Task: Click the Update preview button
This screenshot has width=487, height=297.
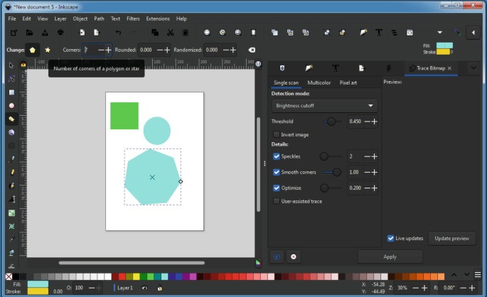Action: pyautogui.click(x=451, y=238)
